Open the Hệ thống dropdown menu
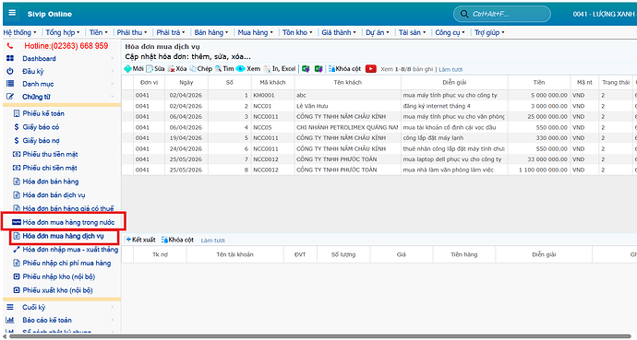 point(19,32)
